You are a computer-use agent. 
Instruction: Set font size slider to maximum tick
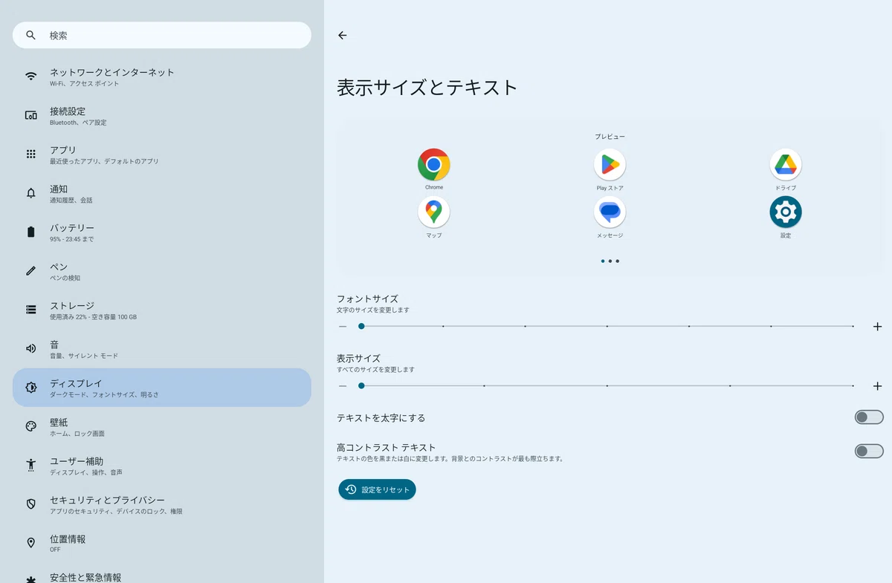point(853,326)
